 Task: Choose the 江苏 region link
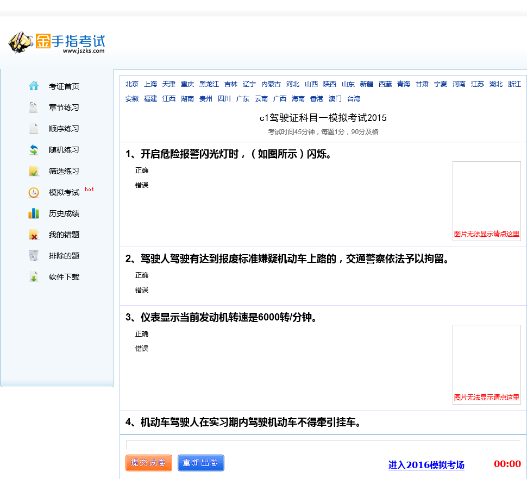pyautogui.click(x=478, y=84)
